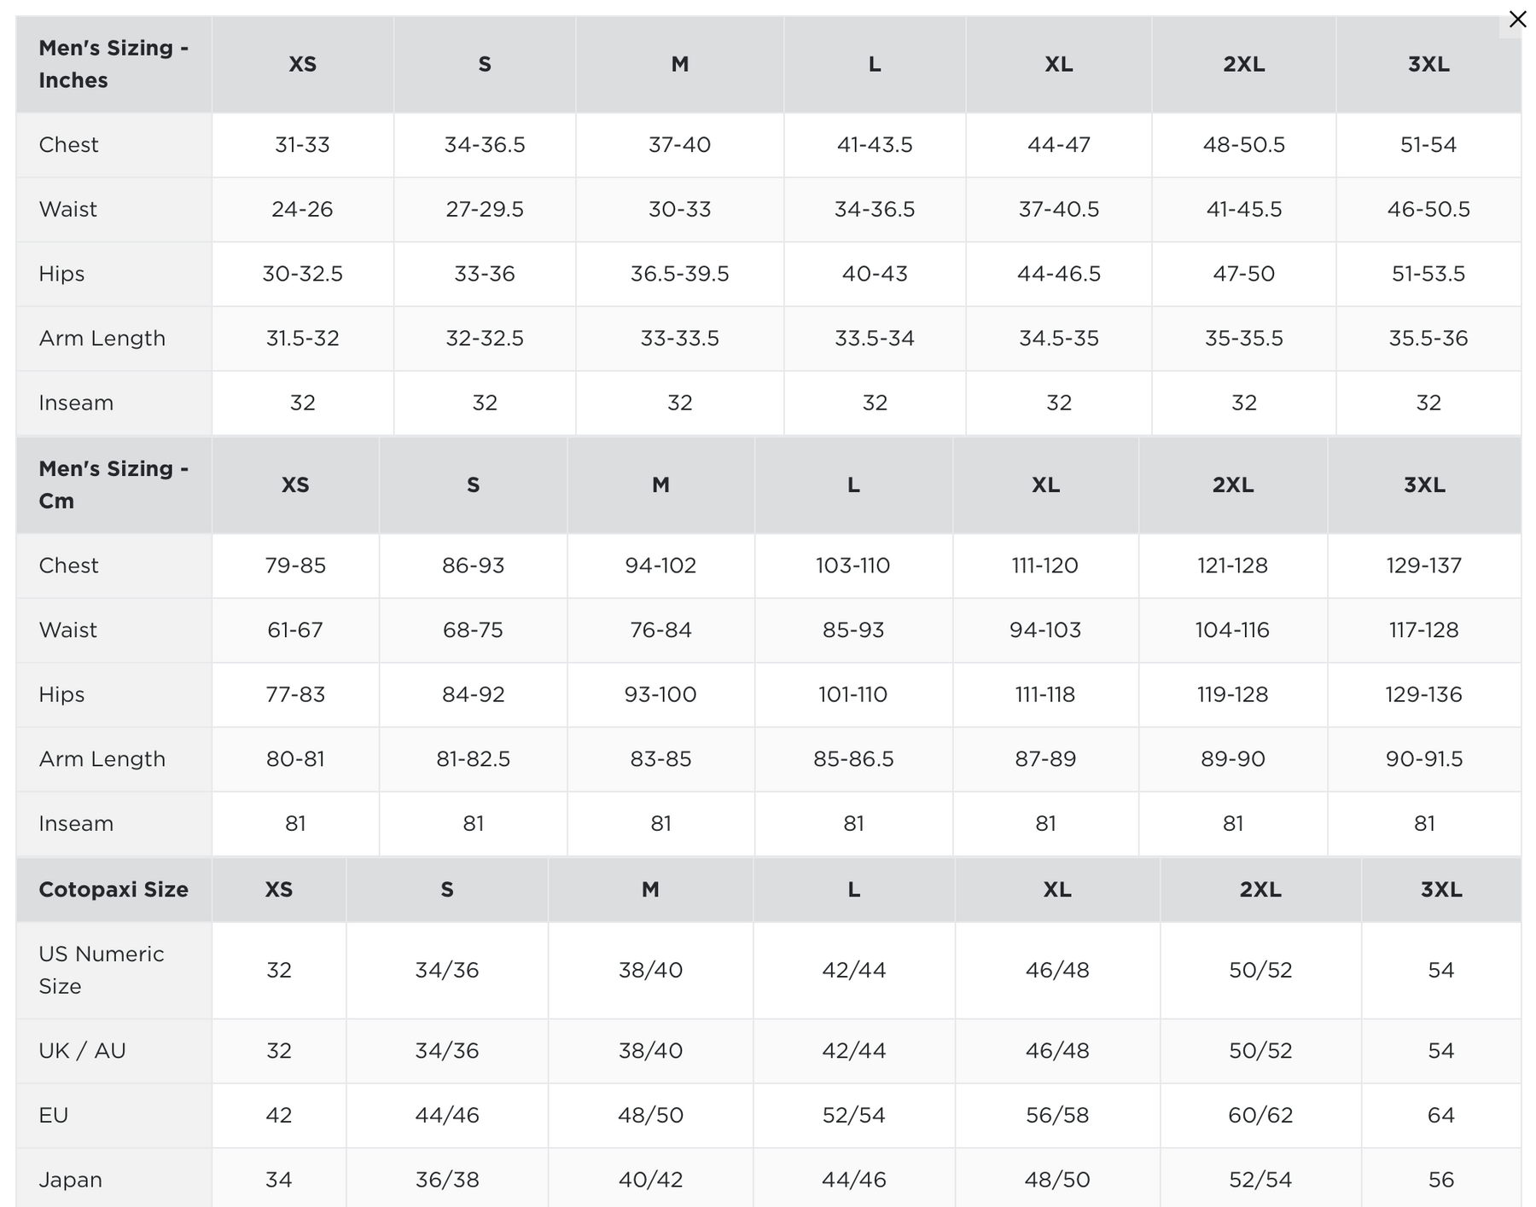This screenshot has height=1207, width=1536.
Task: Click the 36/38 Japan size cell
Action: tap(446, 1180)
